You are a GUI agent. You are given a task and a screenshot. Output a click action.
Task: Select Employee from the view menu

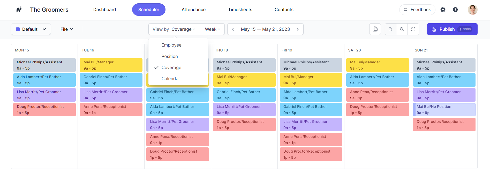pyautogui.click(x=171, y=45)
